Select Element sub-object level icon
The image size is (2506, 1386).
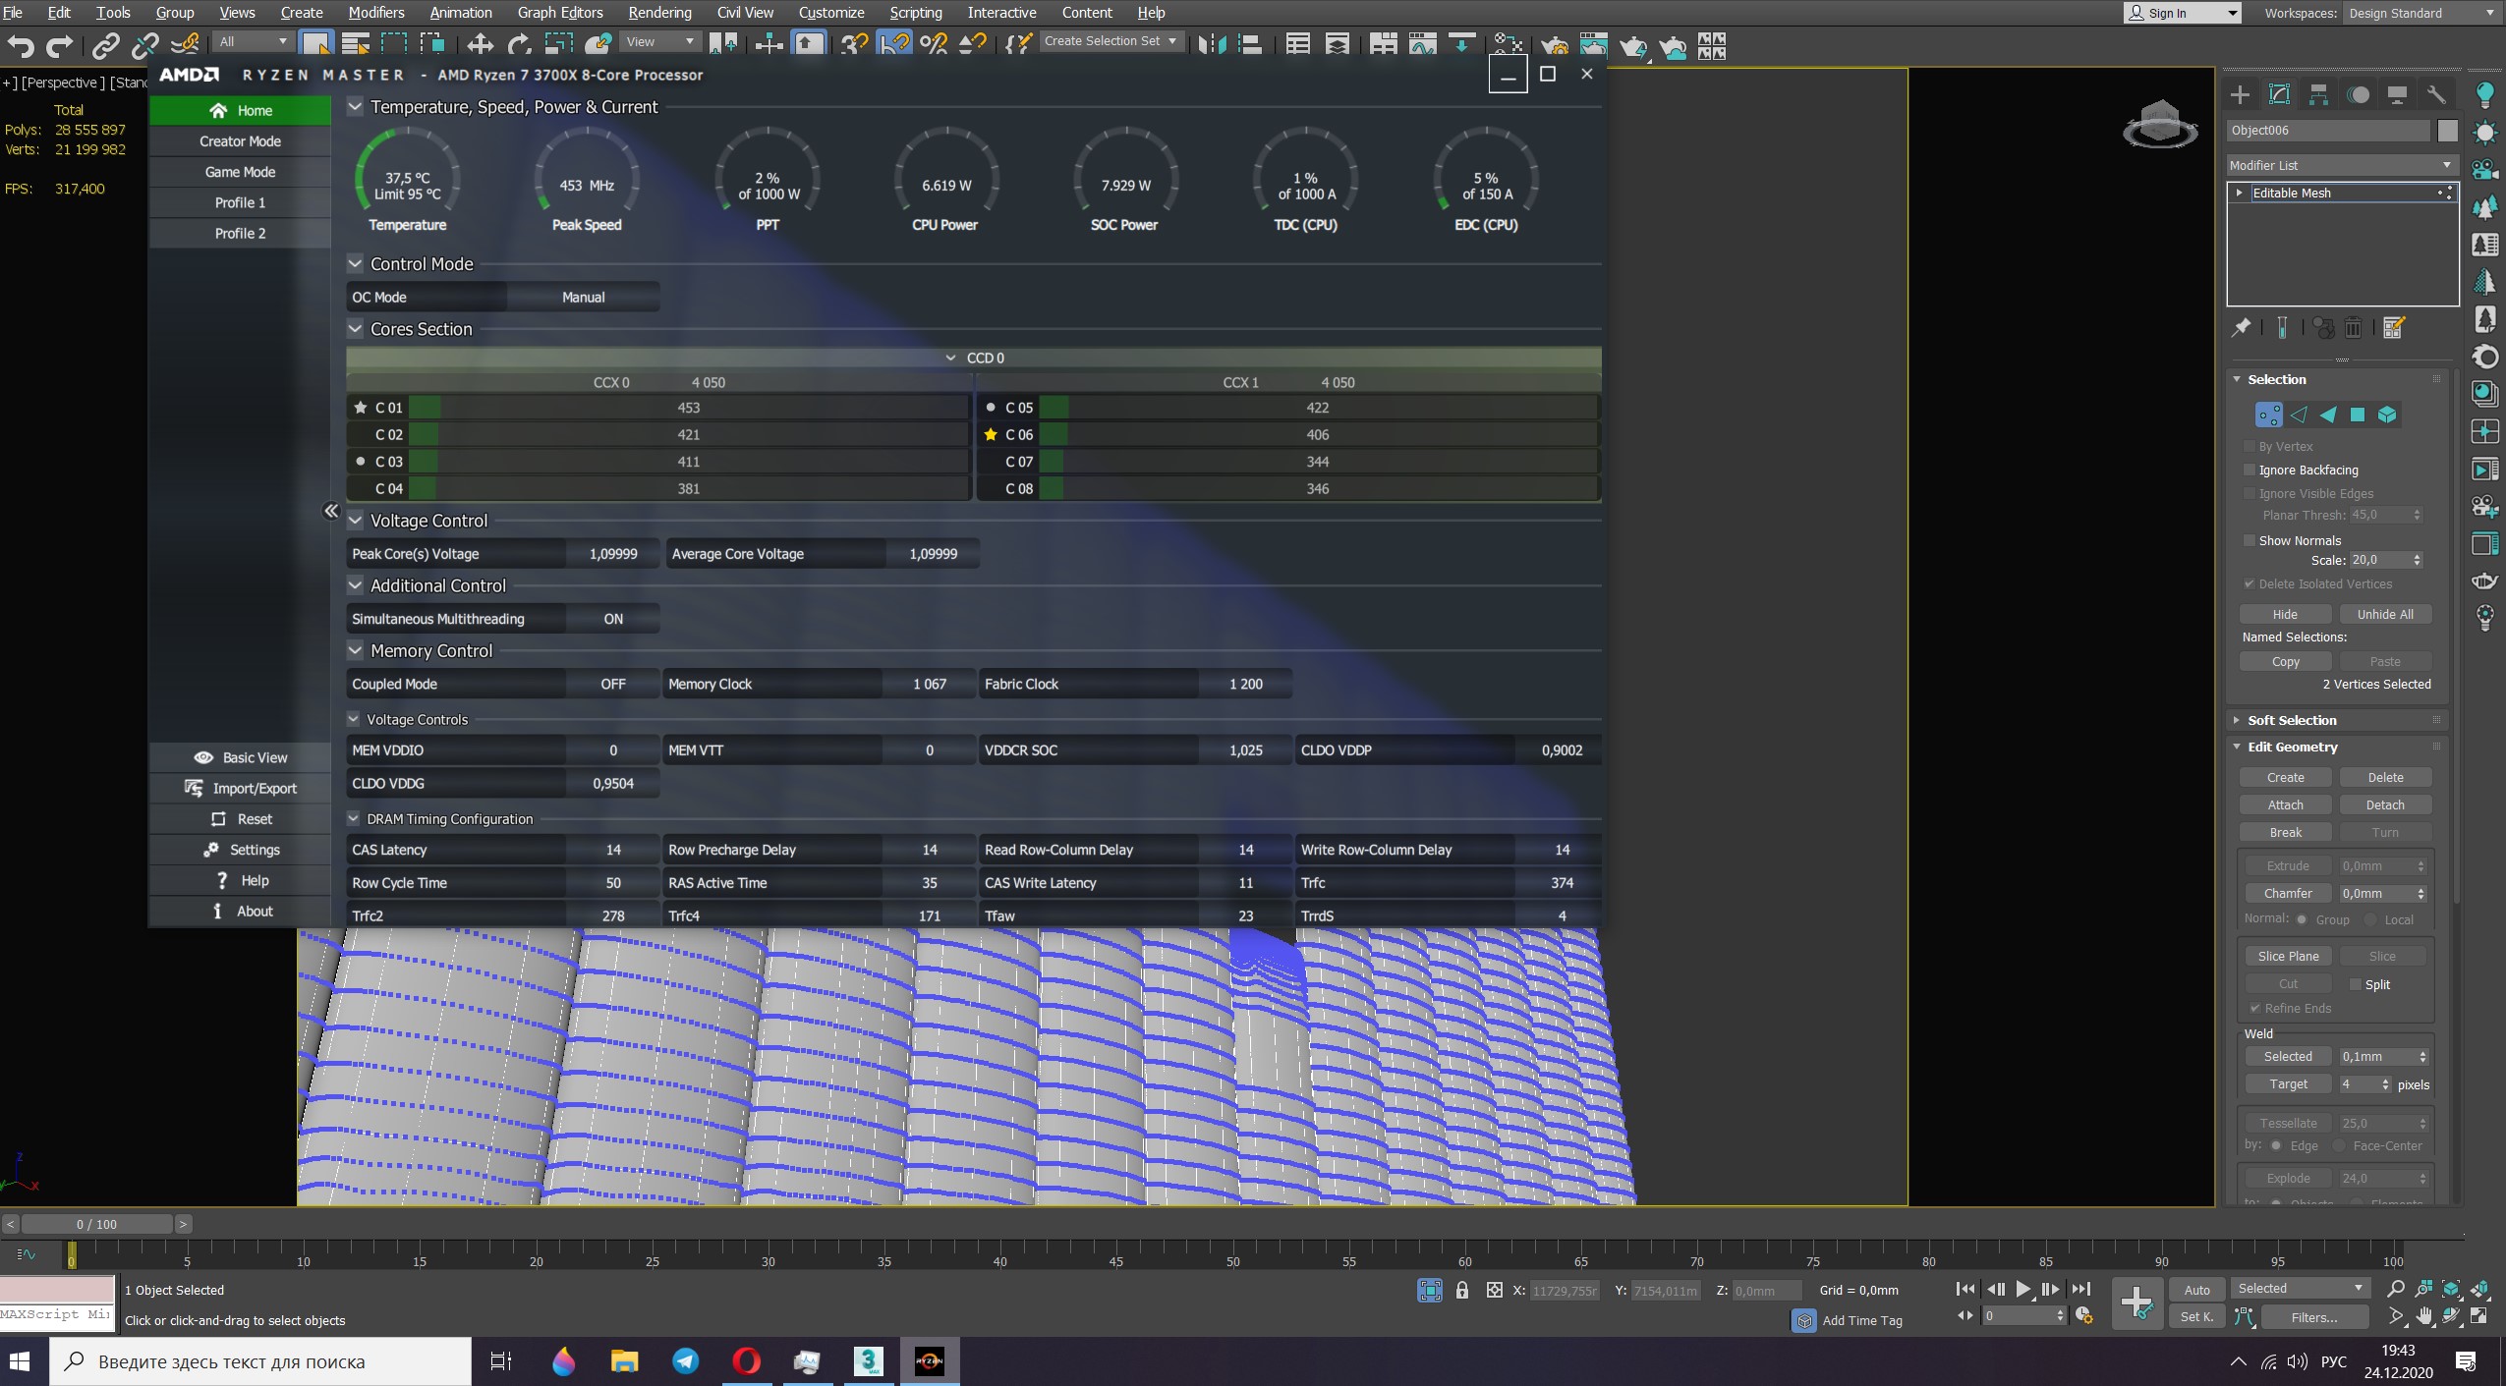click(x=2387, y=415)
